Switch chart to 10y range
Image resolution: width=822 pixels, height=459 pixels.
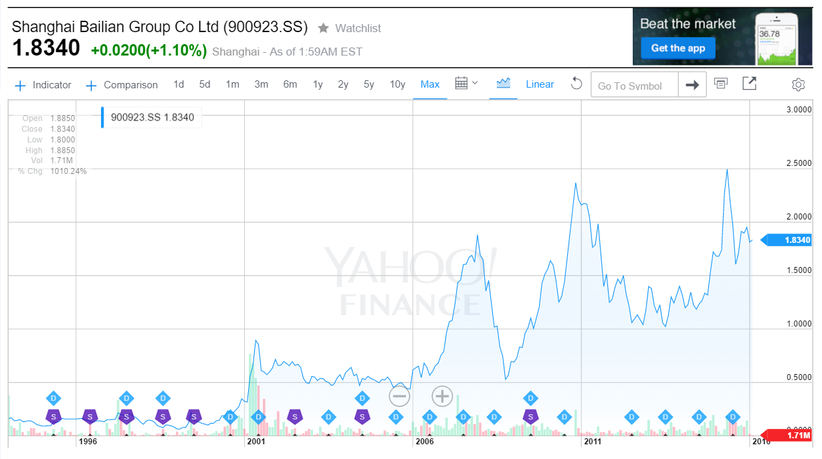(x=397, y=84)
